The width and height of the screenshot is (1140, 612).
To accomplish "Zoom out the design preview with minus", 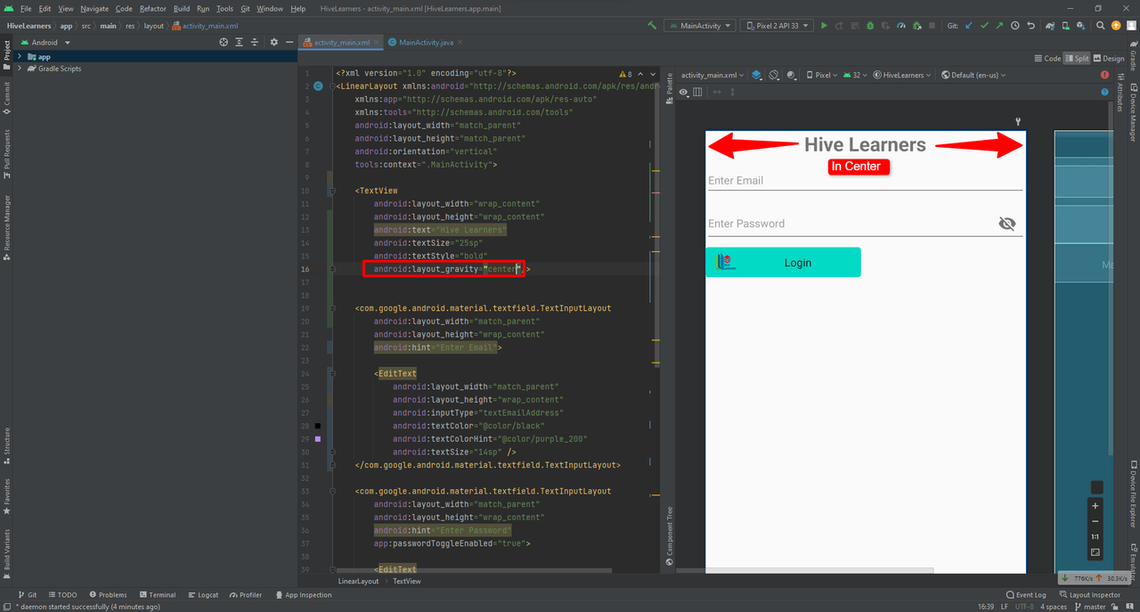I will coord(1095,522).
